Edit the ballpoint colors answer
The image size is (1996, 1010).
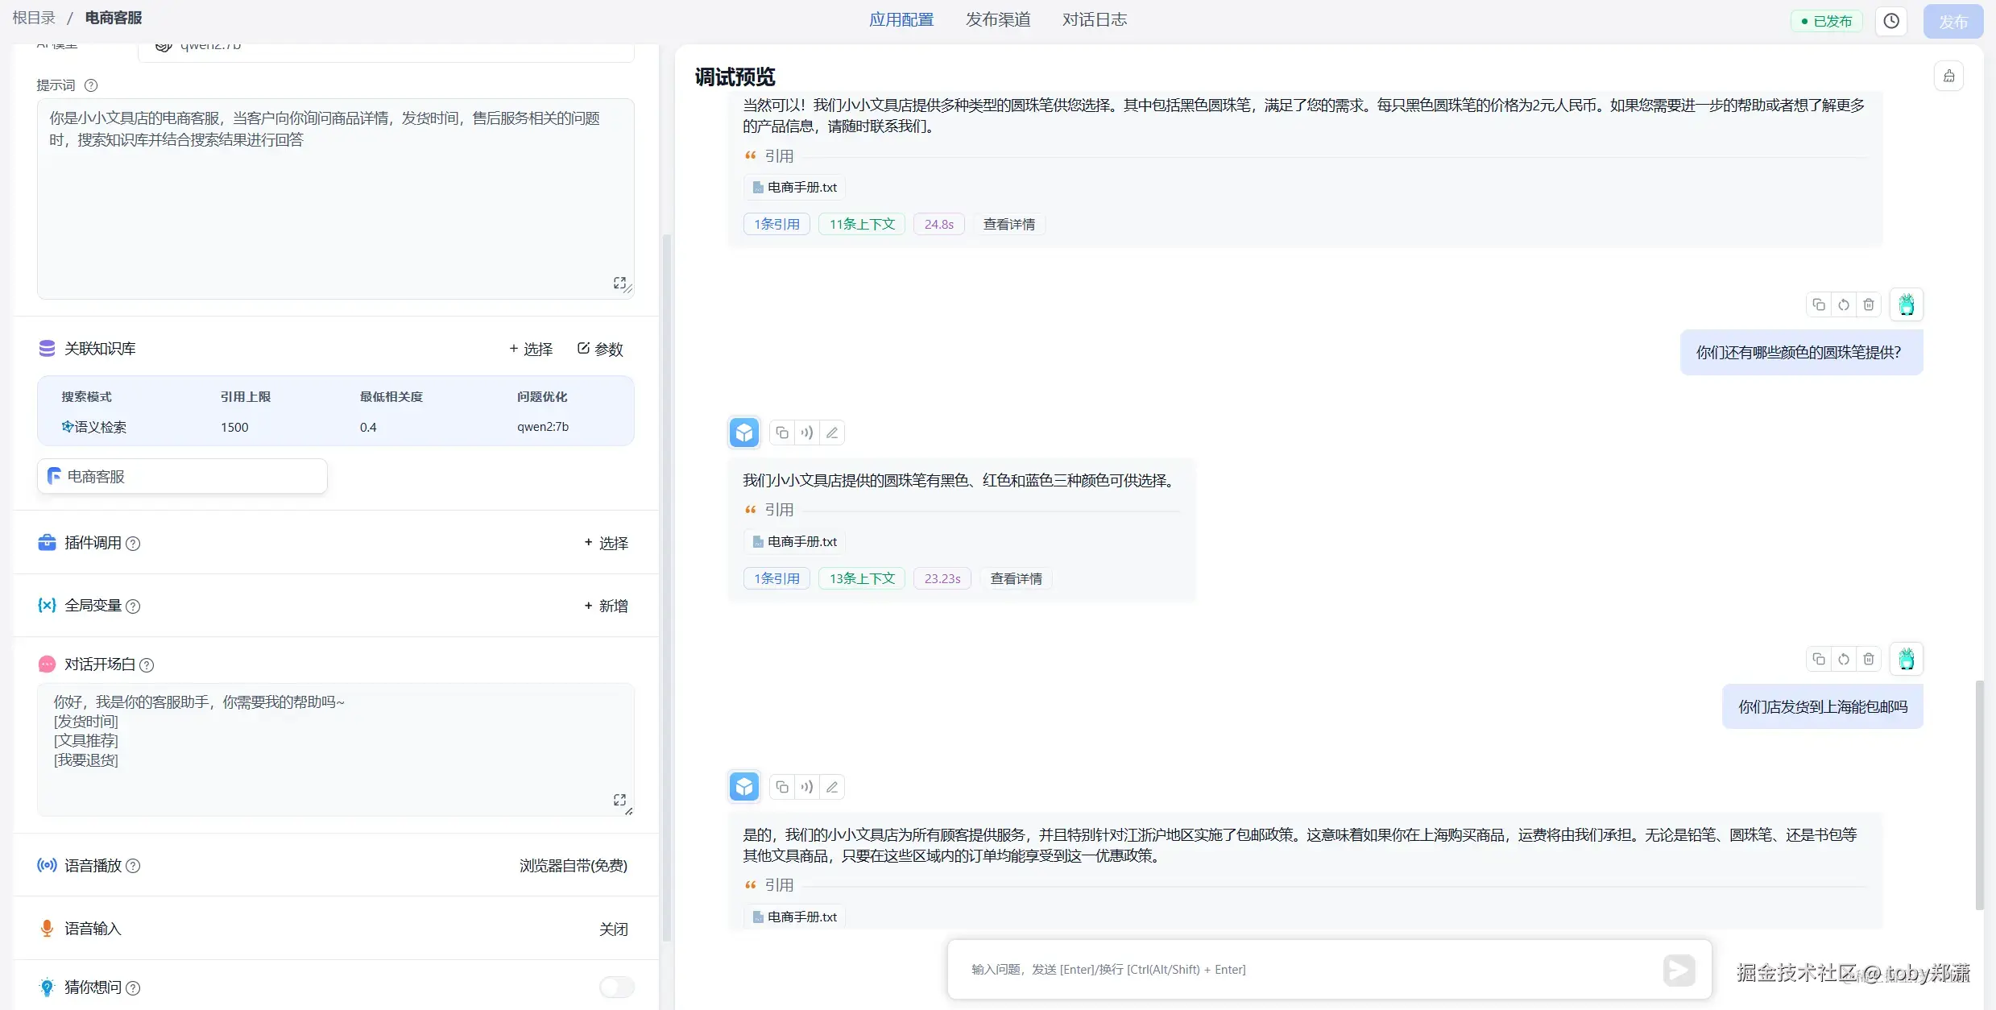pos(832,433)
